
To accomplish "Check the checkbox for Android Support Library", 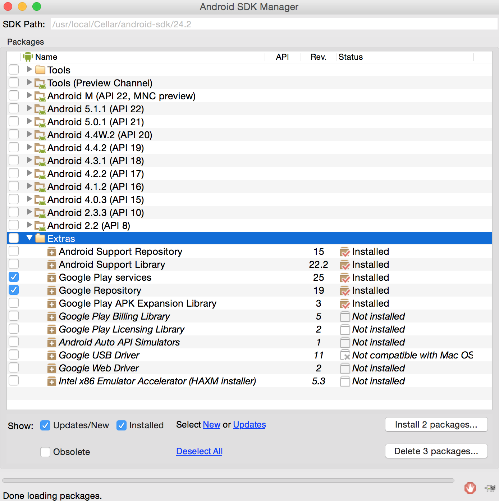I will (x=13, y=264).
